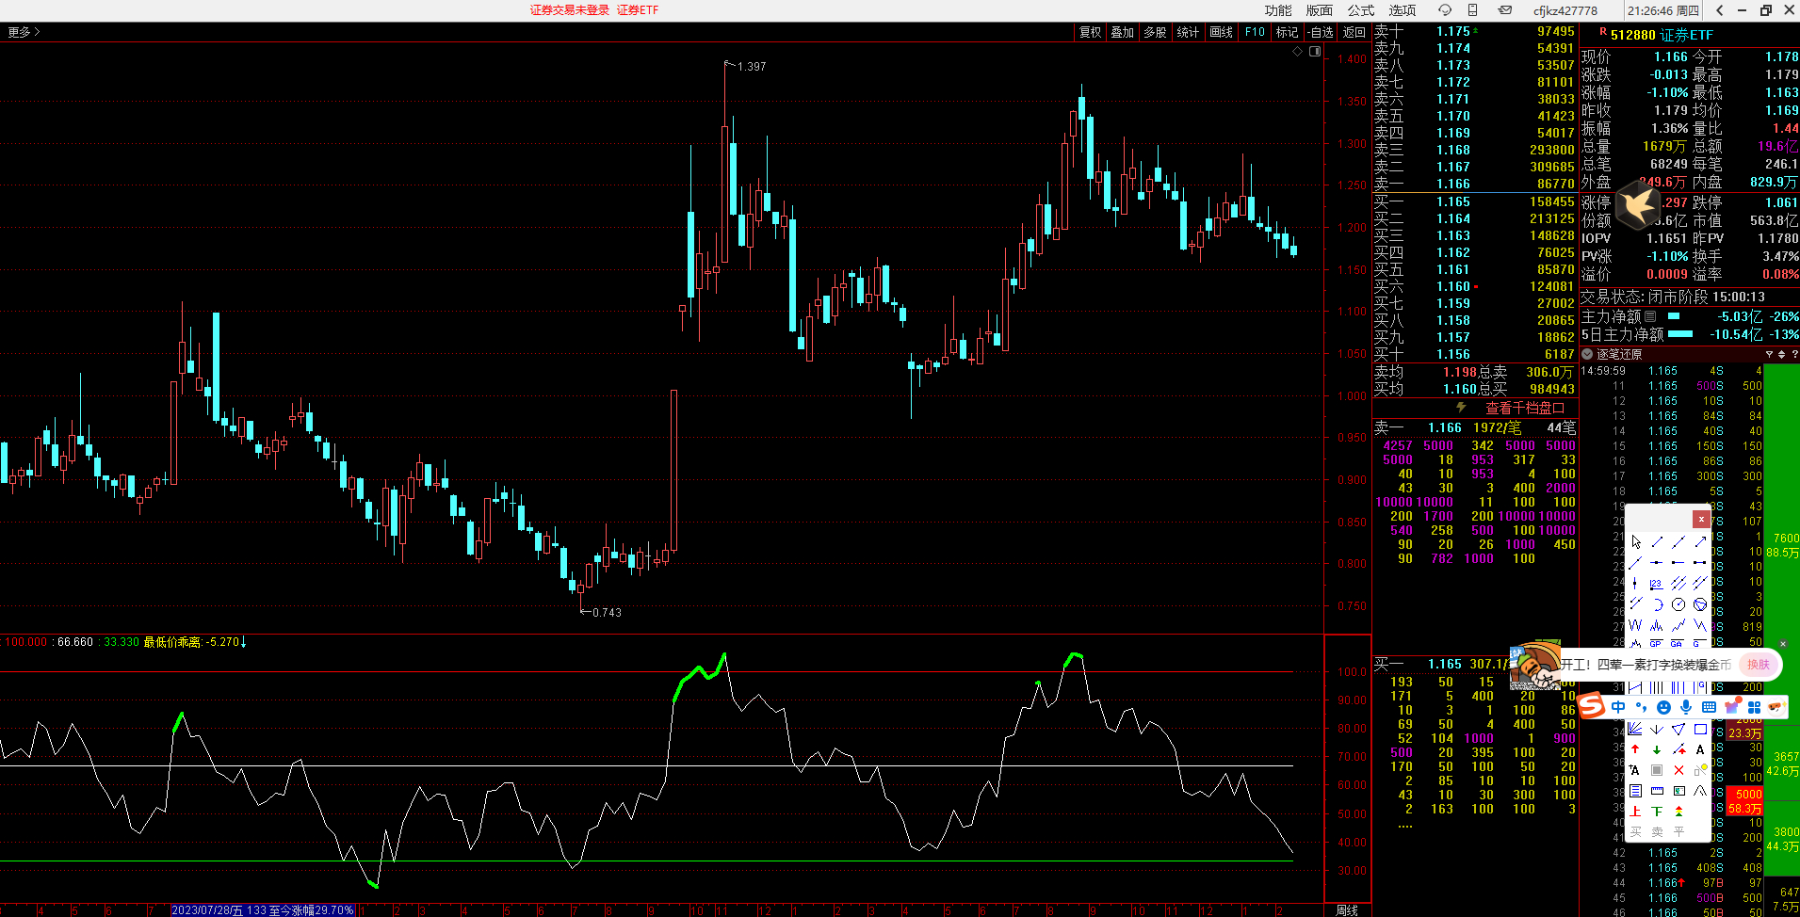1800x917 pixels.
Task: Close the drawing tools palette
Action: (1701, 519)
